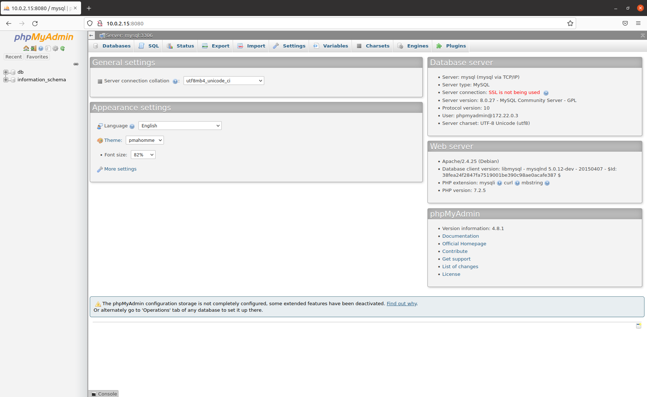
Task: Switch to the SQL tab
Action: (x=149, y=46)
